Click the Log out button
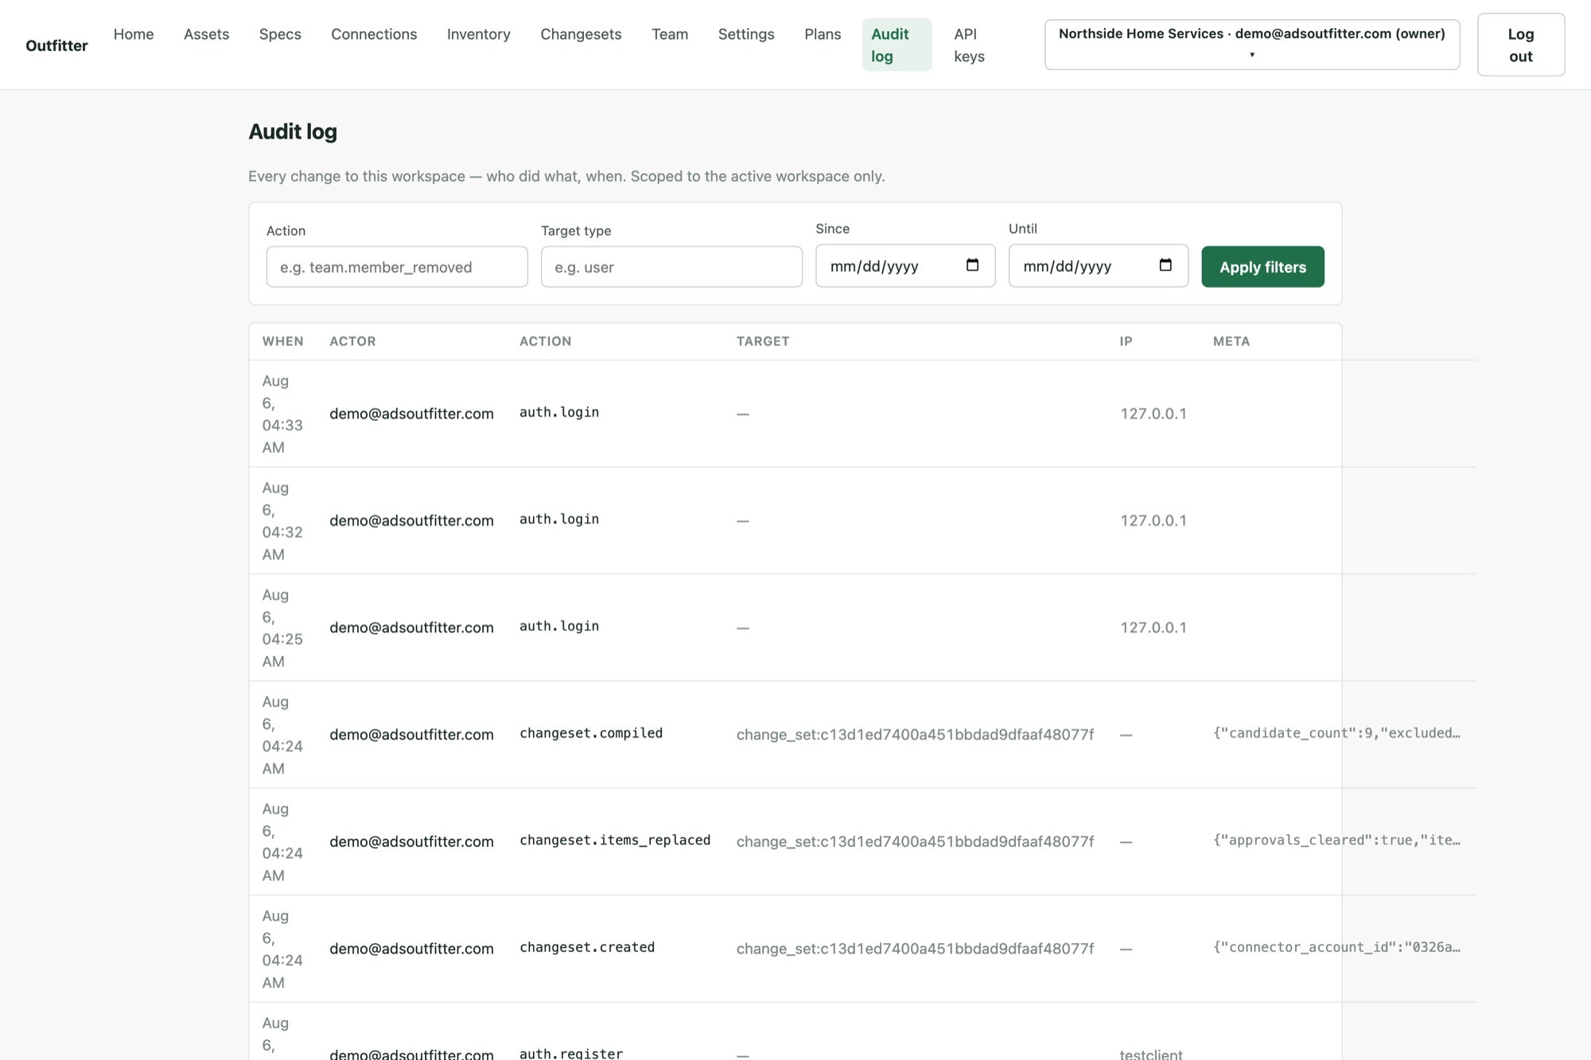1591x1060 pixels. click(1520, 45)
